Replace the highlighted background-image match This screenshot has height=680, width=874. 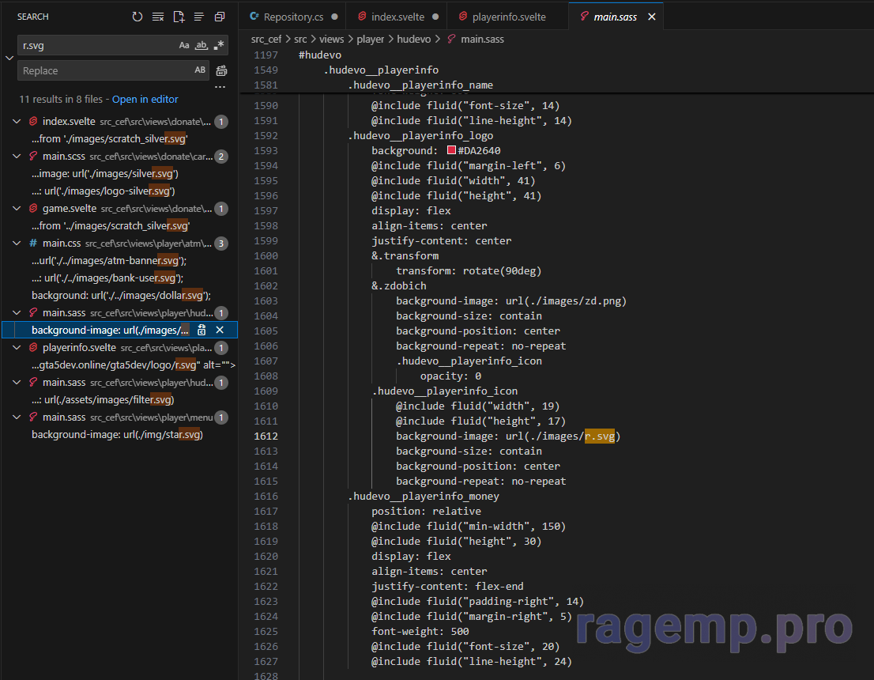(x=202, y=330)
